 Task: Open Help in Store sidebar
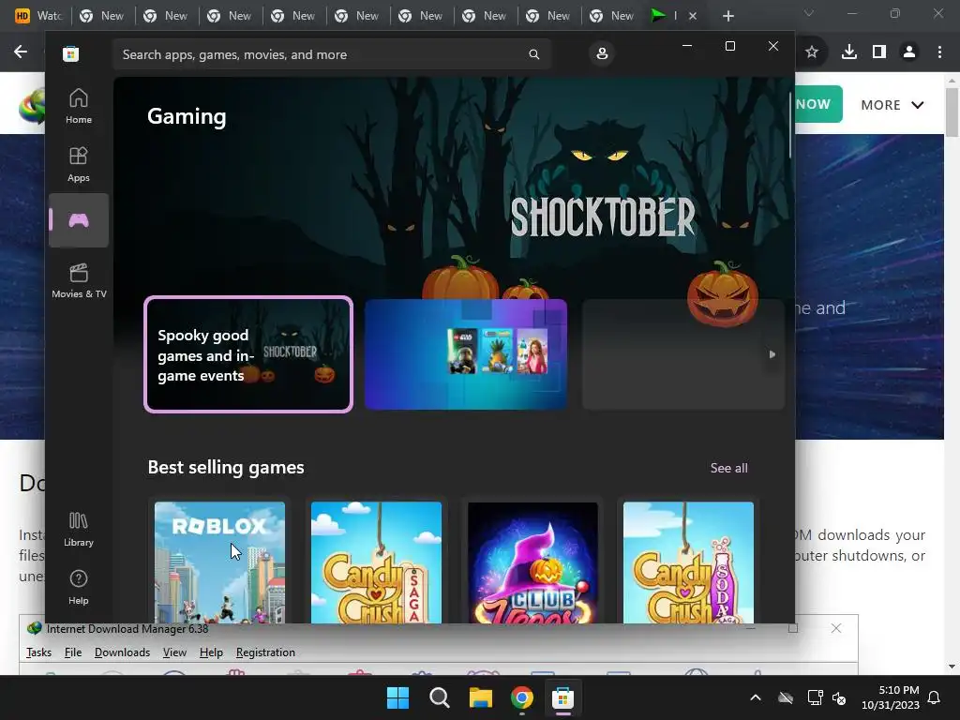click(x=79, y=587)
